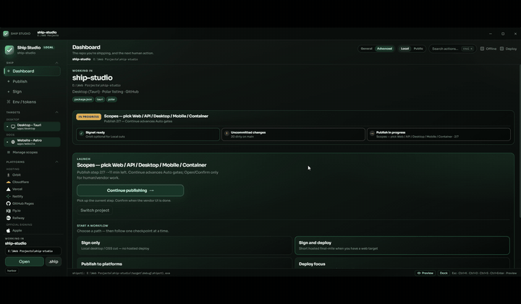Click the Env / tokens icon
Screen dimensions: 521x304
point(8,101)
